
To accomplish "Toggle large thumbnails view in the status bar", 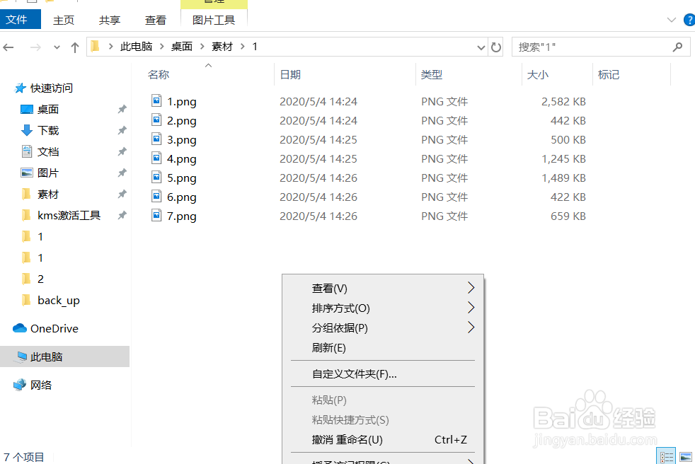I will click(684, 456).
